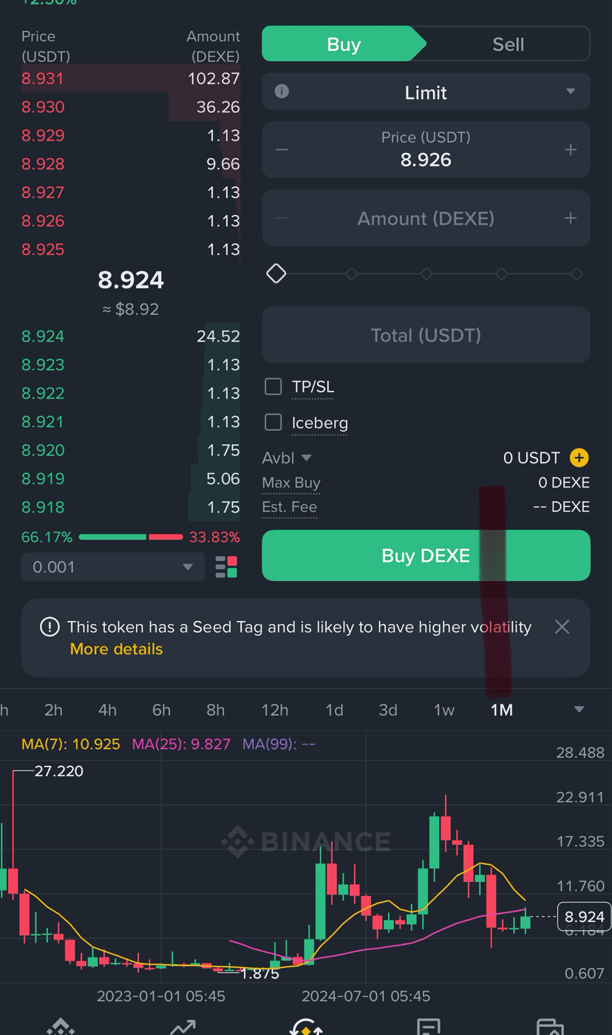Image resolution: width=612 pixels, height=1035 pixels.
Task: Switch chart interval to 6h
Action: click(161, 710)
